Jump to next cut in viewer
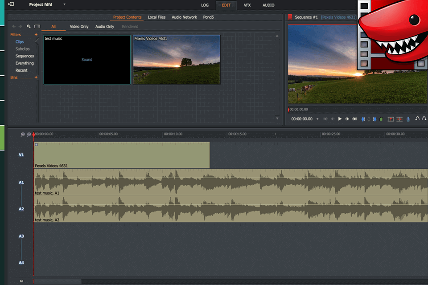 (x=354, y=119)
